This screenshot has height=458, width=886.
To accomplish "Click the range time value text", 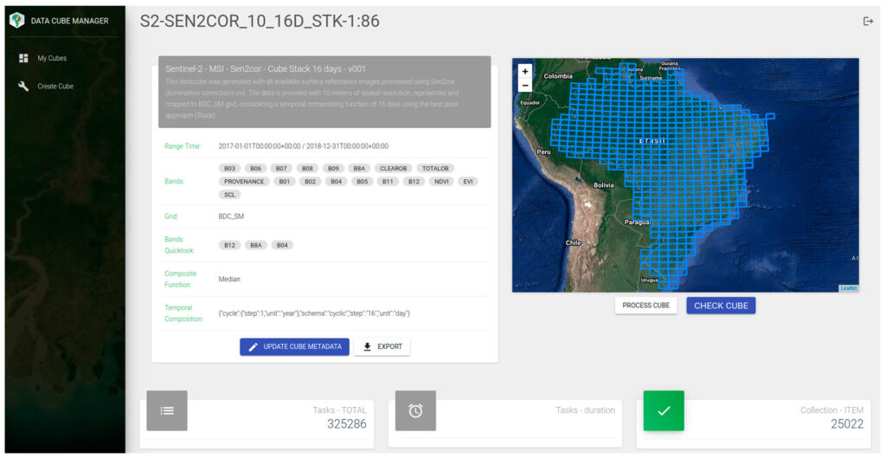I will click(304, 145).
